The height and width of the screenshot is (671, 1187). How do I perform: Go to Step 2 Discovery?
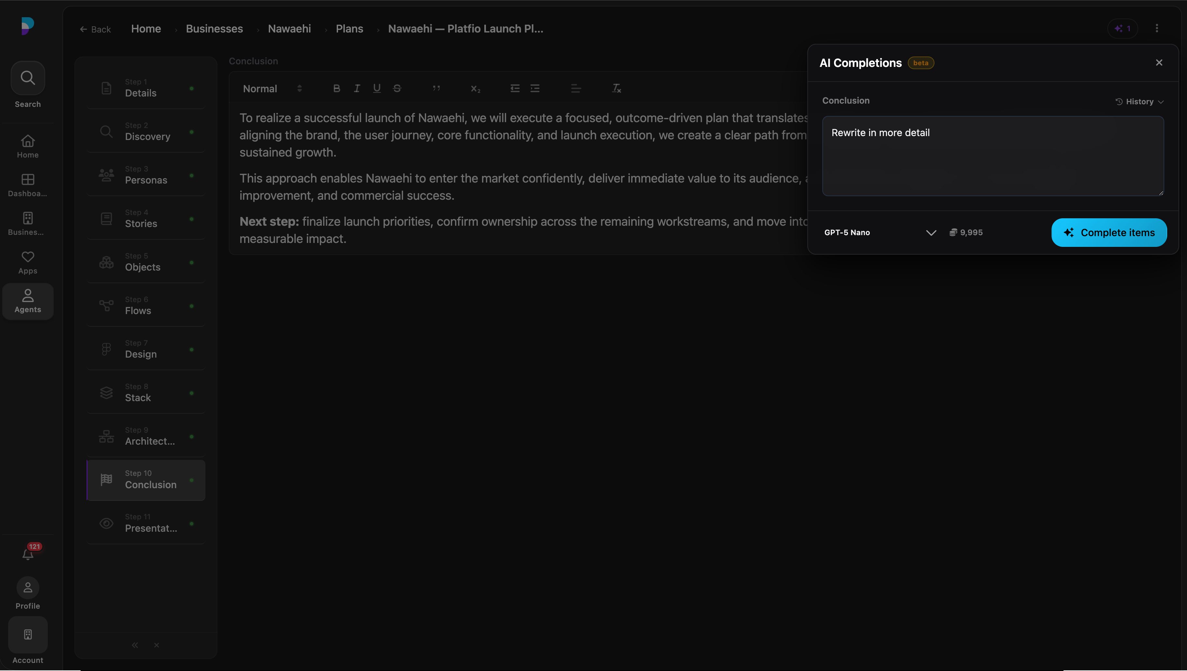146,132
